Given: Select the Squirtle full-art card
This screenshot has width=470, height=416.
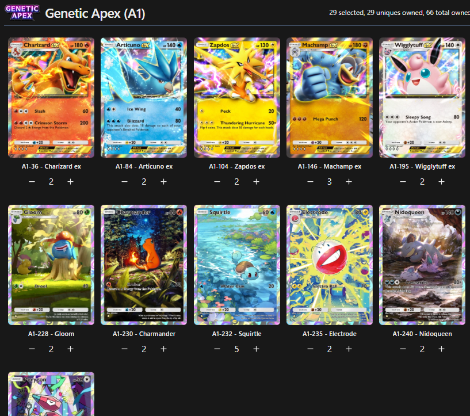Looking at the screenshot, I should 237,265.
